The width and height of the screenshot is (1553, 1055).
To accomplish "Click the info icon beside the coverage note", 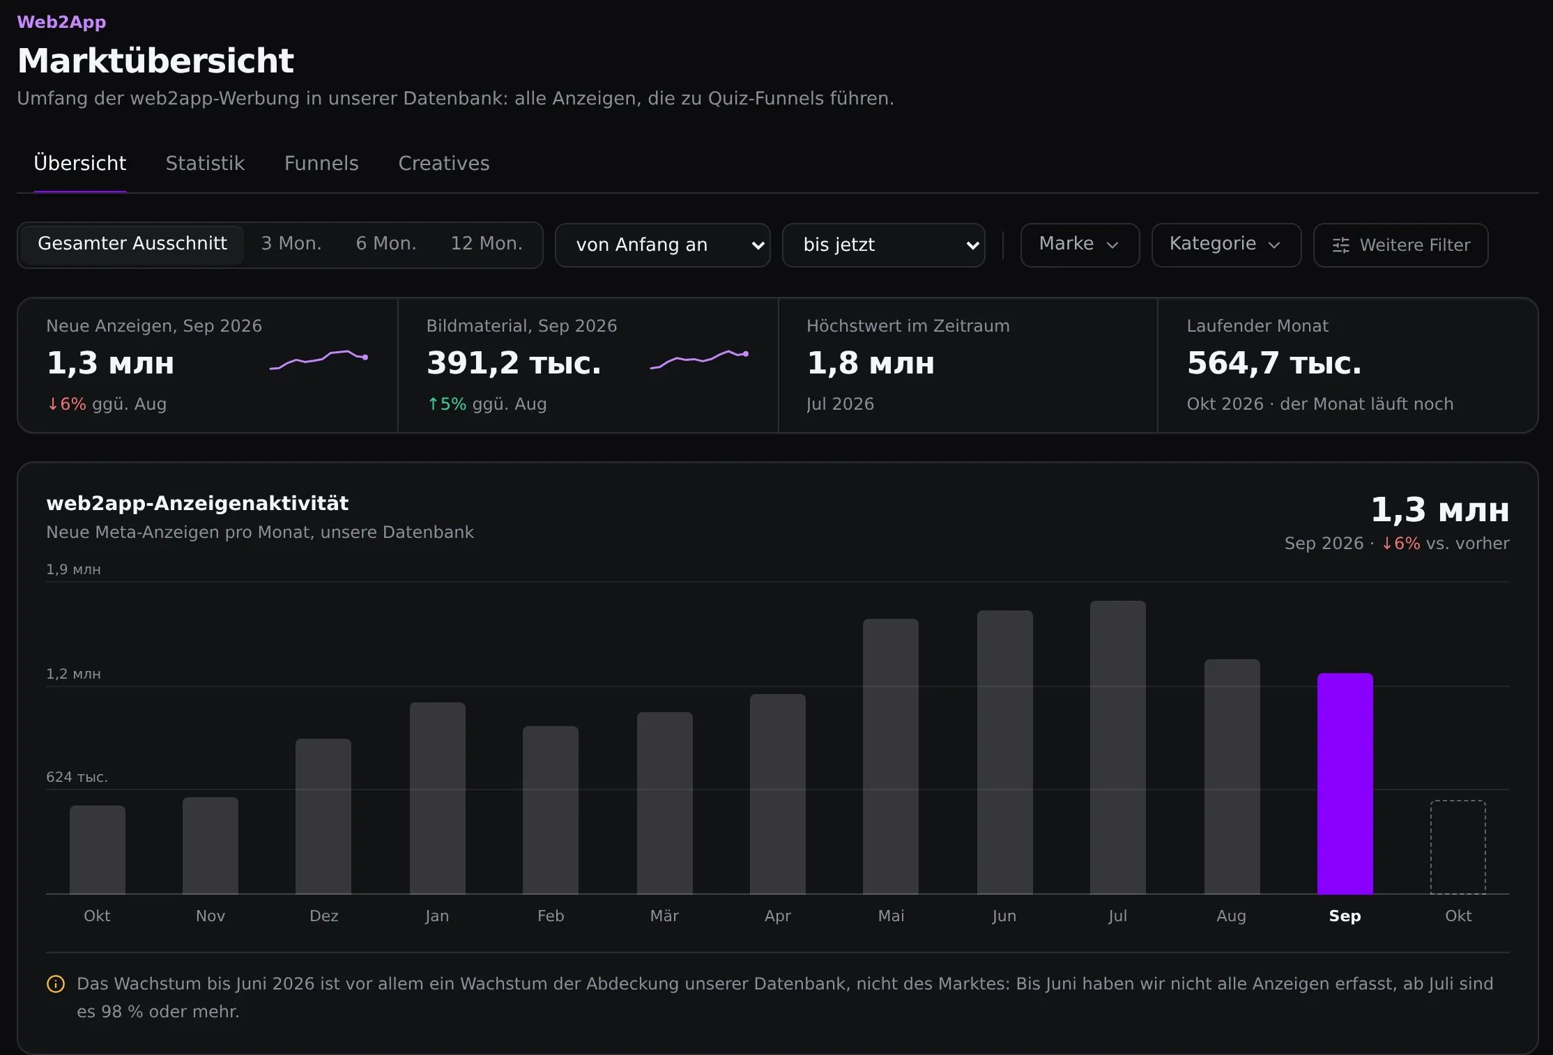I will [x=56, y=984].
